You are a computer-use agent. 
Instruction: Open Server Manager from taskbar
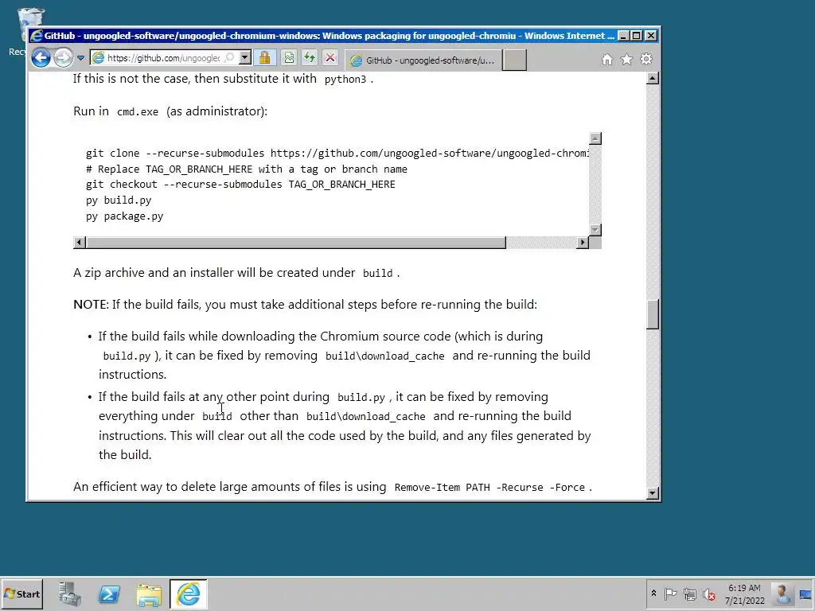pos(70,593)
